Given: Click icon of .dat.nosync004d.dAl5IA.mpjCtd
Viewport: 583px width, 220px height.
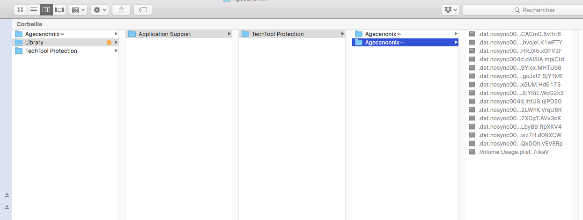Looking at the screenshot, I should tap(472, 59).
